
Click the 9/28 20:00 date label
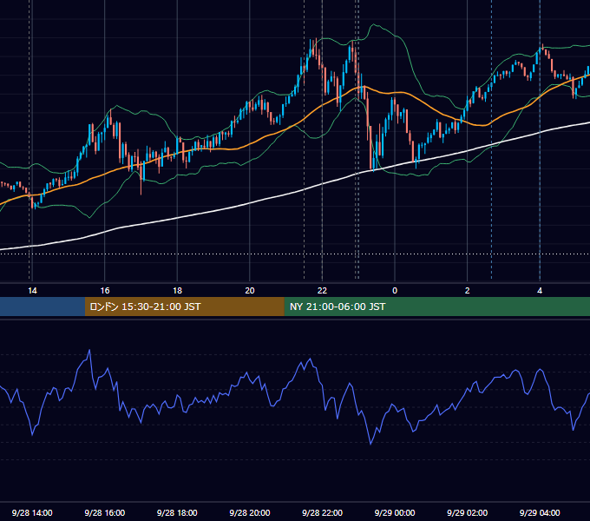250,512
